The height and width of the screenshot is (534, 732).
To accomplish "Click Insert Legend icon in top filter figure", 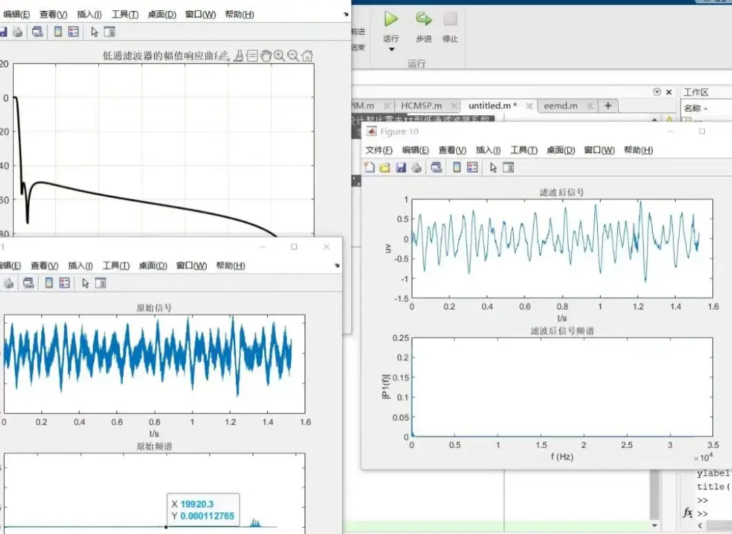I will pyautogui.click(x=73, y=32).
